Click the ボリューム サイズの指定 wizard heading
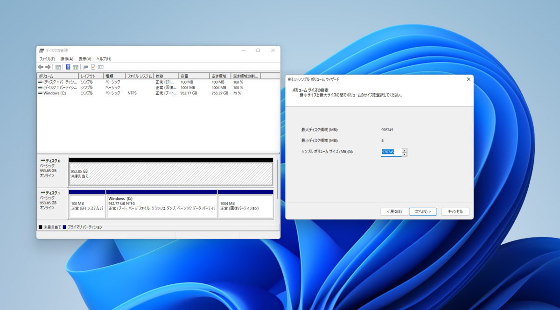 point(310,90)
